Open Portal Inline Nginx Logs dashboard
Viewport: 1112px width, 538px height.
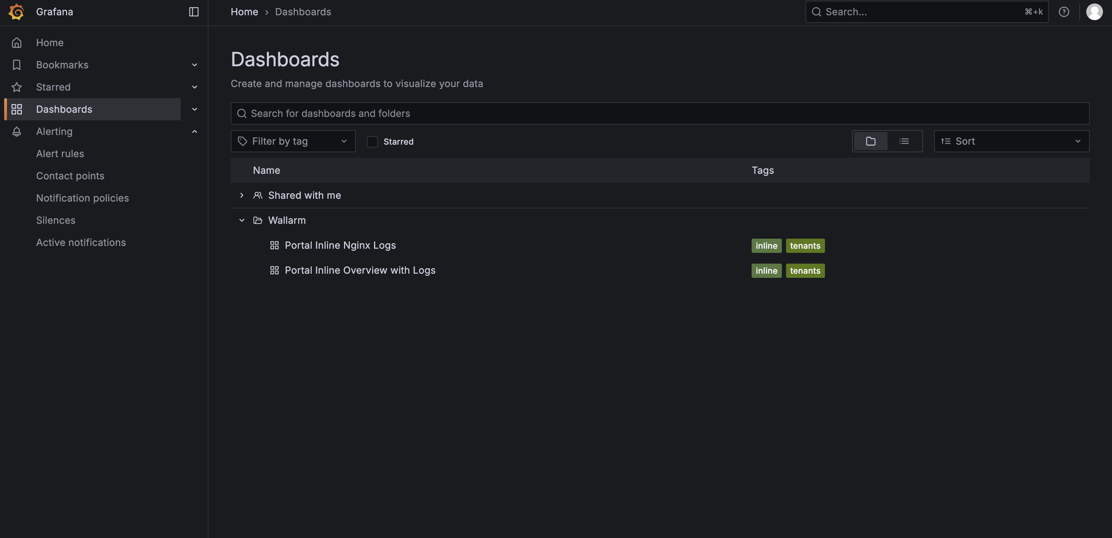340,245
